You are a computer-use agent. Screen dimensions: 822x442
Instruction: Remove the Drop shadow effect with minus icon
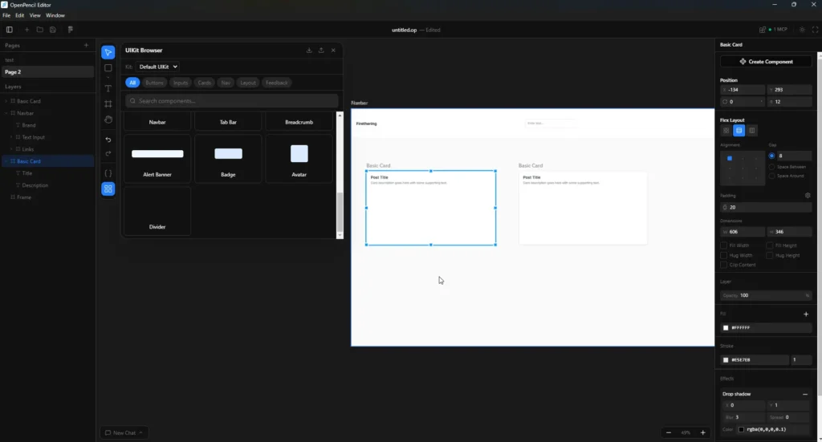[x=805, y=395]
